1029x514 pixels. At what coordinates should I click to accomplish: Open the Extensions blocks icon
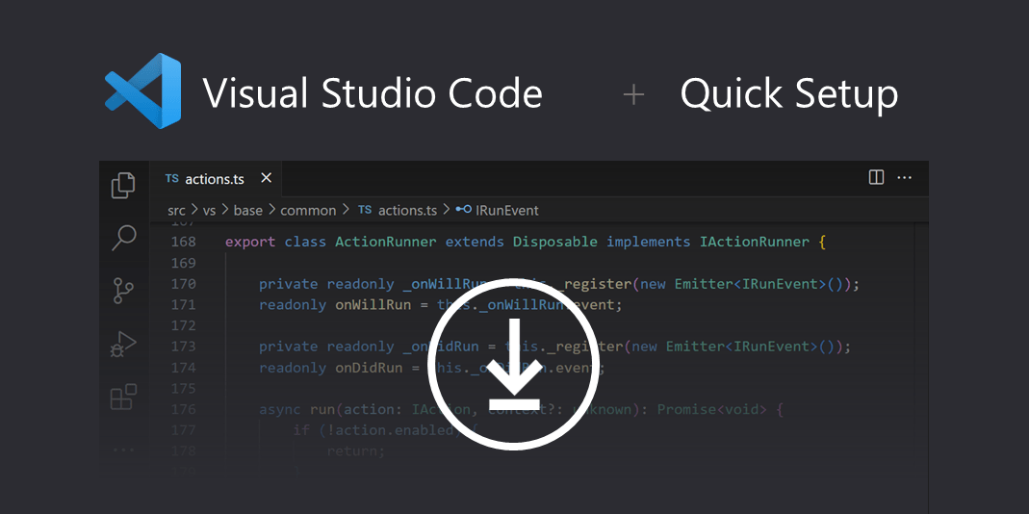click(123, 397)
